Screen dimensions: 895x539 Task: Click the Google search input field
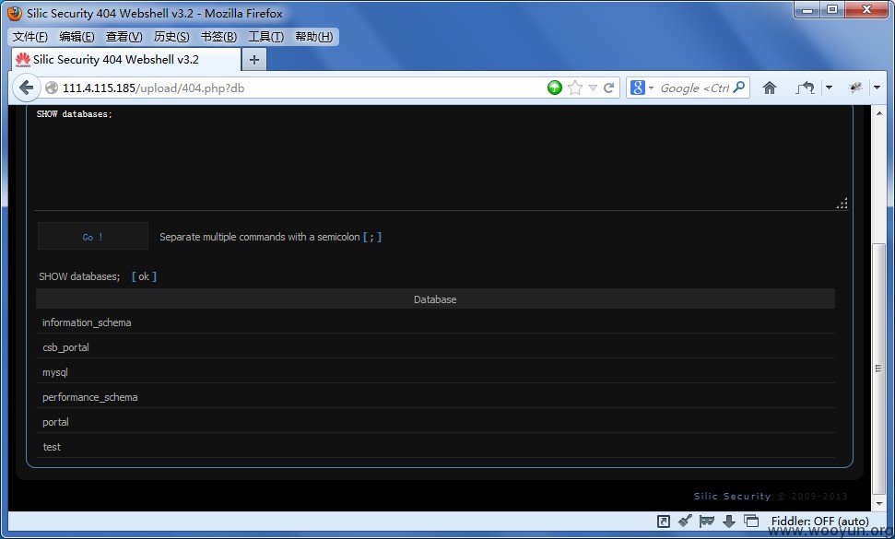point(694,88)
